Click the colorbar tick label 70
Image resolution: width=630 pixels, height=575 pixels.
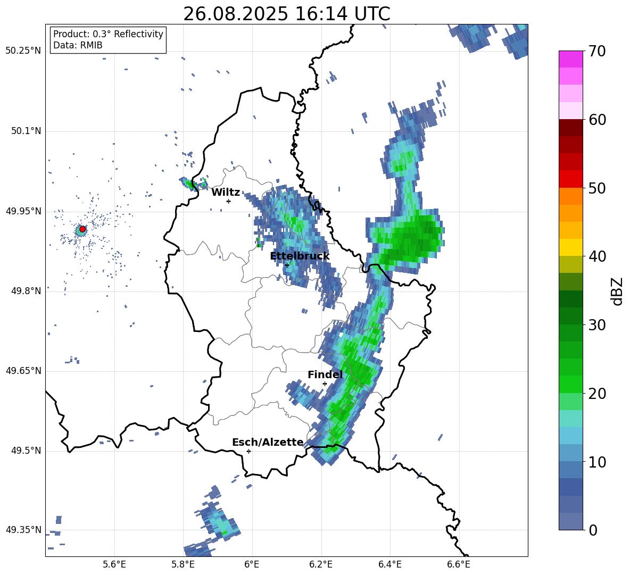point(597,51)
